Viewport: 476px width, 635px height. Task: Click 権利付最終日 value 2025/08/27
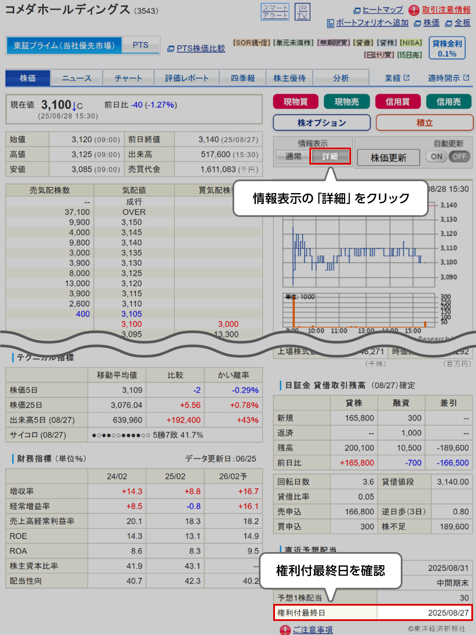pos(448,612)
